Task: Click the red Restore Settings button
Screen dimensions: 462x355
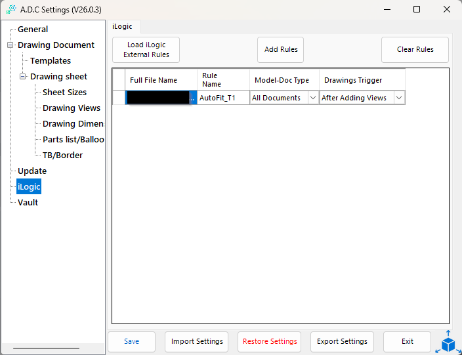Action: tap(269, 342)
